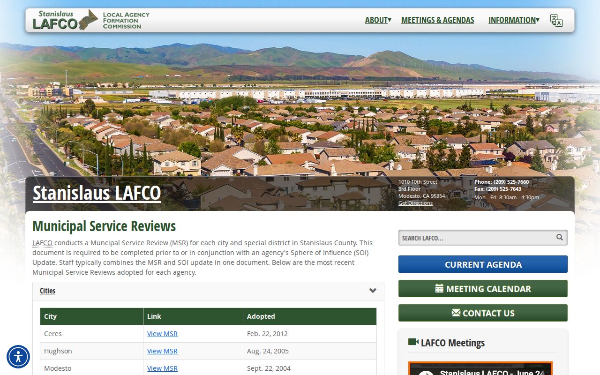600x375 pixels.
Task: Open the About menu
Action: [x=376, y=20]
